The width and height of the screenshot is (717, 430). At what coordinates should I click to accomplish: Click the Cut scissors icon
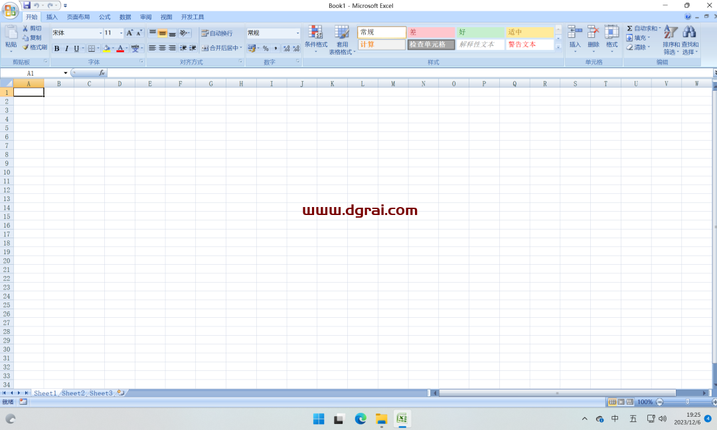(x=25, y=29)
